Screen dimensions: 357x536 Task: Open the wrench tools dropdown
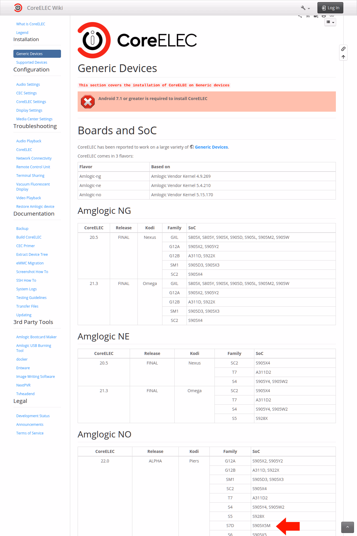click(305, 8)
